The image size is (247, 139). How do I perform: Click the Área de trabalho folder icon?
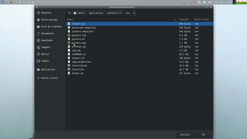click(x=38, y=27)
